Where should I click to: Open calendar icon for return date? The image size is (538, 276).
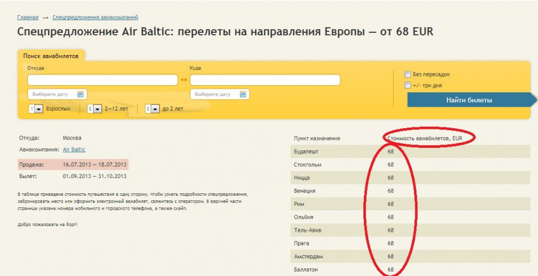(x=243, y=94)
